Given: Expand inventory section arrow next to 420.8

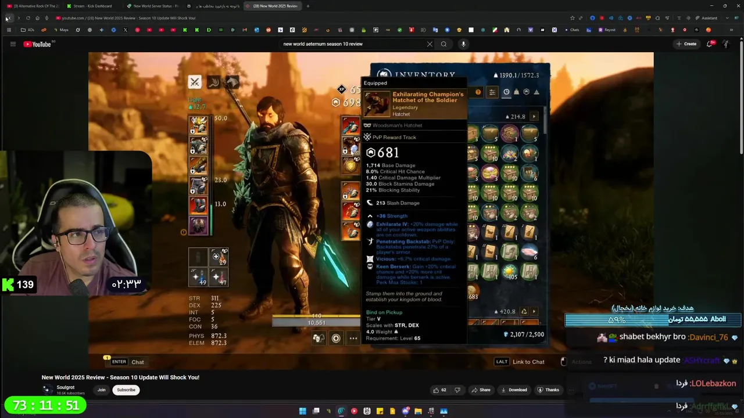Looking at the screenshot, I should [534, 311].
